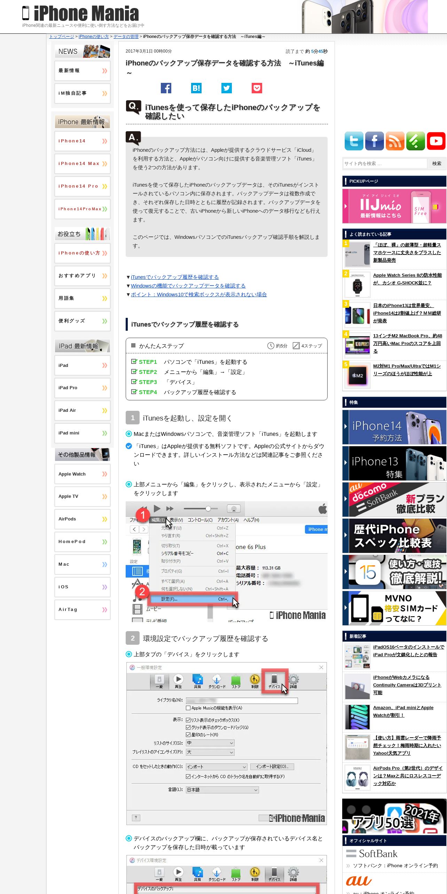Open Apple TV sidebar item
The height and width of the screenshot is (894, 447).
(x=83, y=496)
